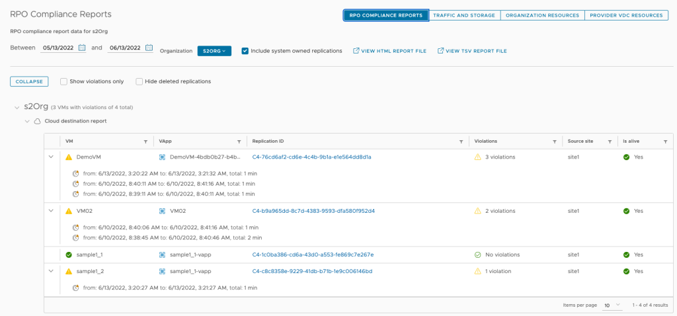Open the S2ORG organization dropdown
Screen dimensions: 677x316
coord(214,51)
